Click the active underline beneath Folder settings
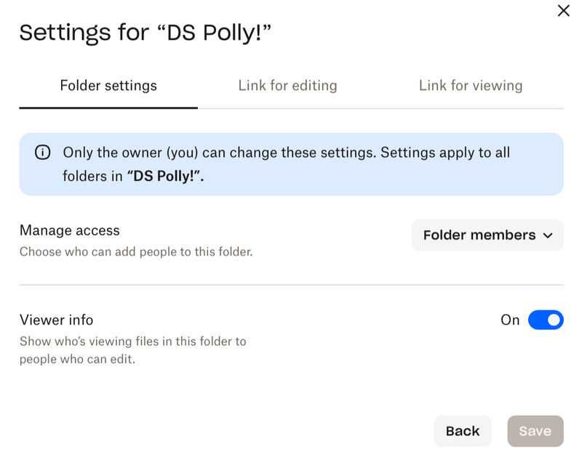 (108, 108)
